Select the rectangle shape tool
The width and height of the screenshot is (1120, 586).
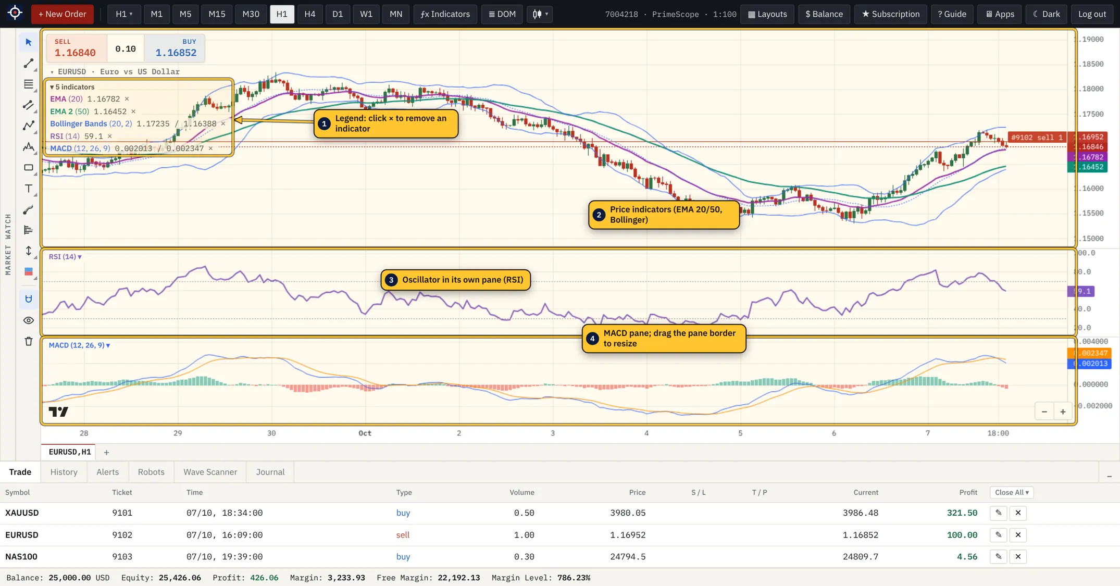click(x=29, y=168)
